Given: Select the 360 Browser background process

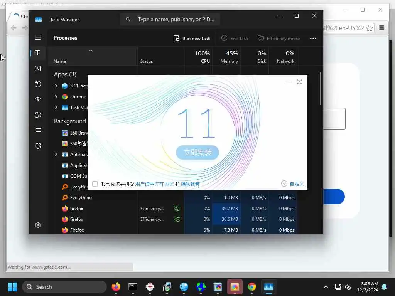Looking at the screenshot, I should [75, 133].
